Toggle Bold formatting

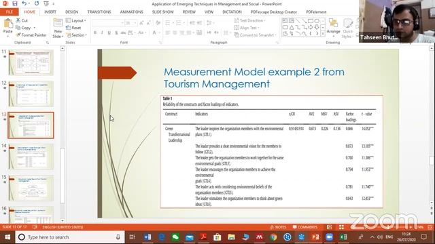click(95, 33)
